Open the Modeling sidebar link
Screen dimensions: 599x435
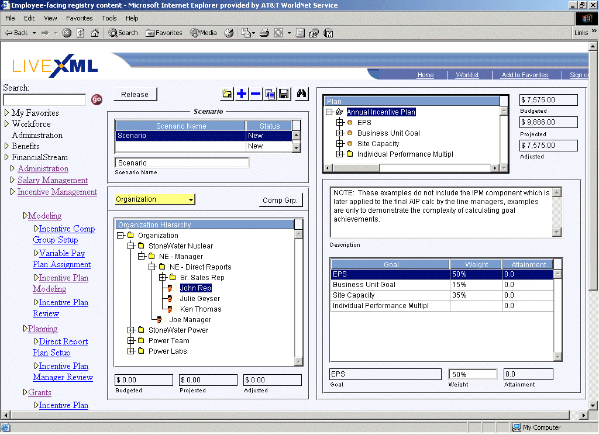click(x=44, y=216)
